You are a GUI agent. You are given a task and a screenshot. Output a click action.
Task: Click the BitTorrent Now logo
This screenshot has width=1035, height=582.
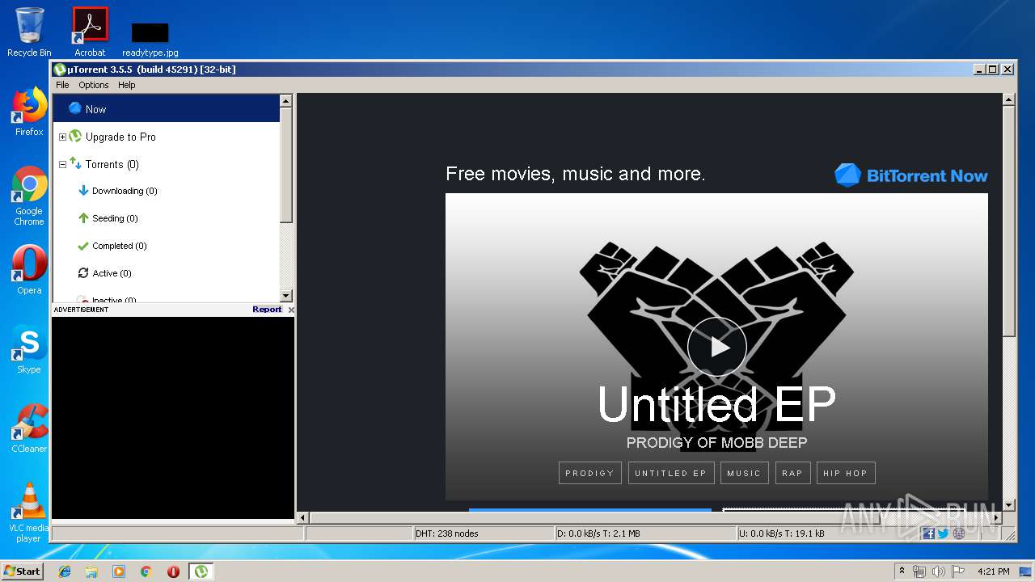(911, 175)
